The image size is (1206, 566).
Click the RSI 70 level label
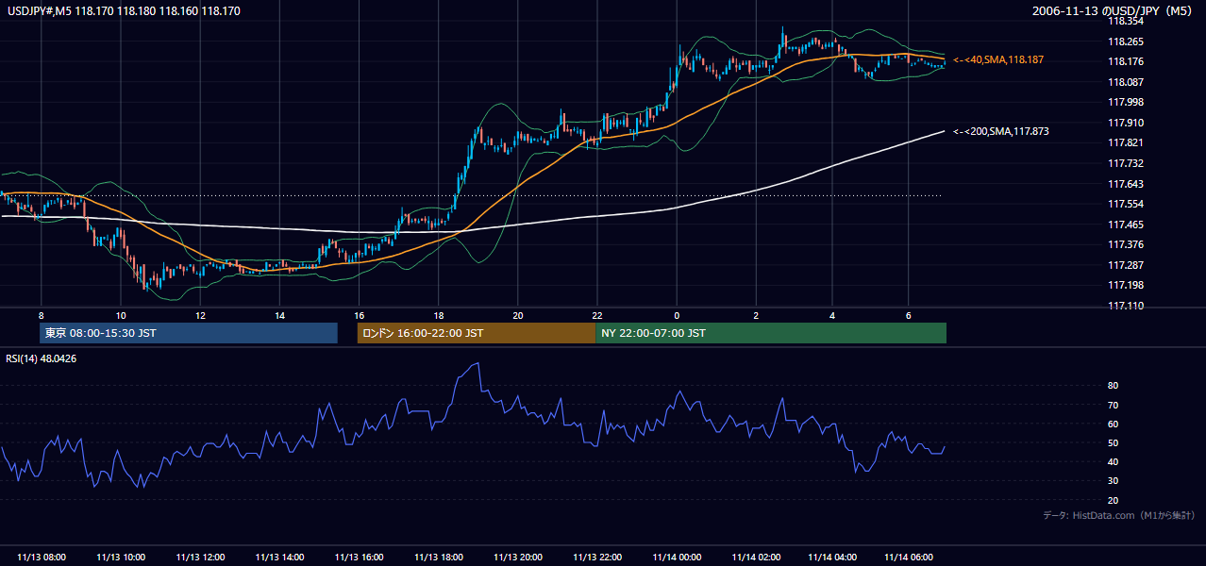pyautogui.click(x=1114, y=405)
